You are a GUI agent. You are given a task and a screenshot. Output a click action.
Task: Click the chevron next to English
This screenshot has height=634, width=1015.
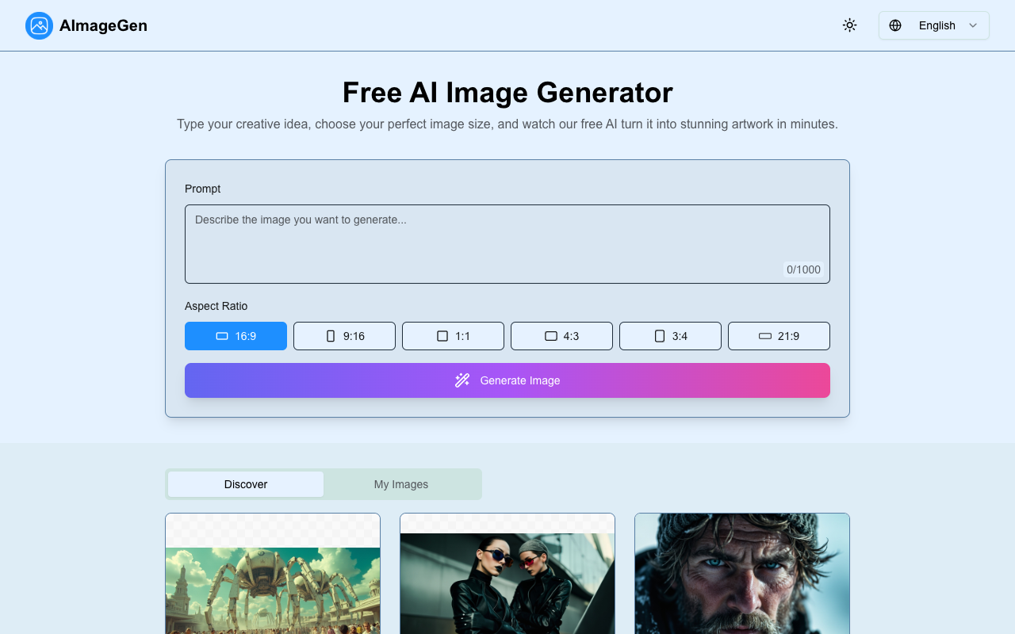tap(974, 25)
